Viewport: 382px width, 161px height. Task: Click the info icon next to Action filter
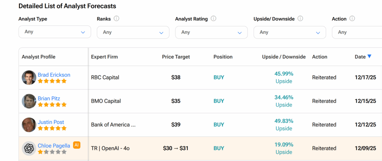click(x=352, y=19)
